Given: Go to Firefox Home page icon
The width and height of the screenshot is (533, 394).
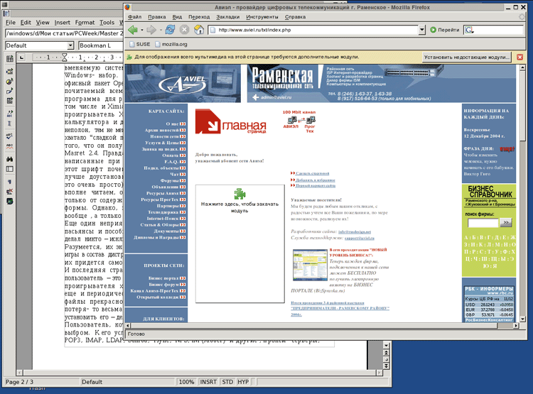Looking at the screenshot, I should [199, 30].
